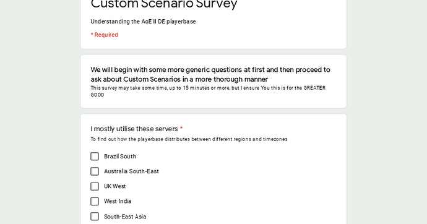The width and height of the screenshot is (427, 224).
Task: Click the "South-East Asia" option label
Action: (x=125, y=217)
